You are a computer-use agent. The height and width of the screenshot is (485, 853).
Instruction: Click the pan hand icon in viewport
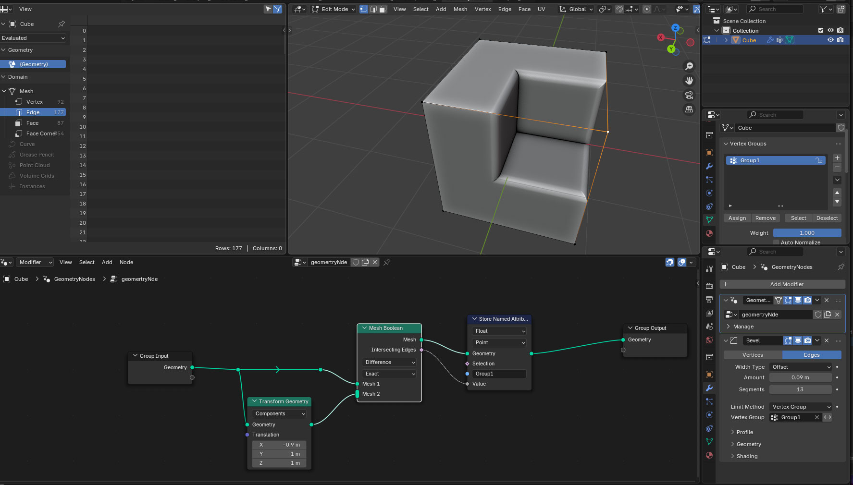point(689,81)
